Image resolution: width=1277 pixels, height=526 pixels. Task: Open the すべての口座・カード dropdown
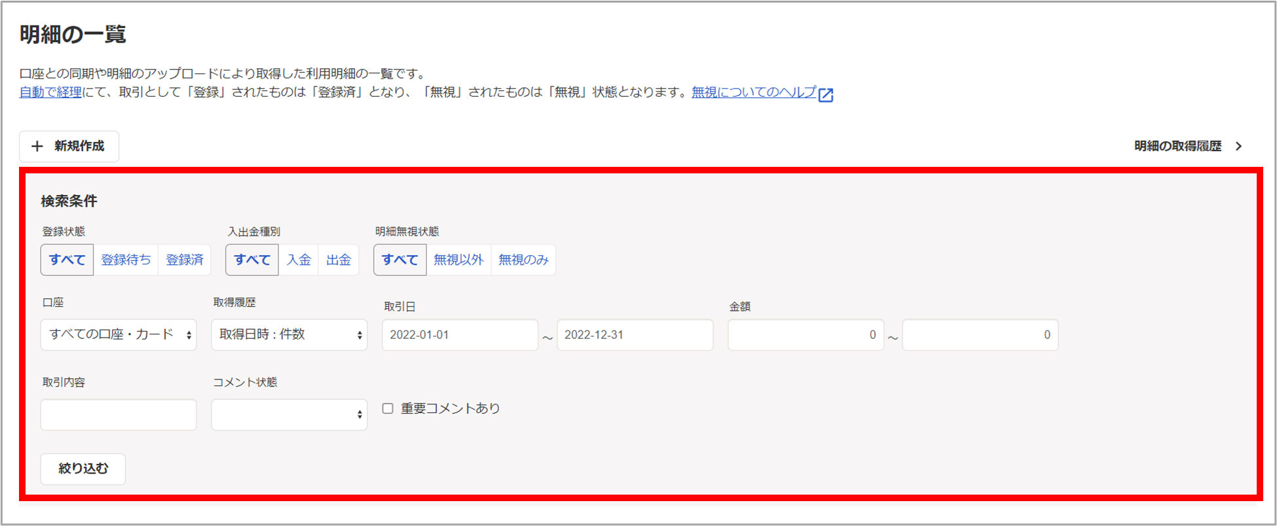(119, 335)
